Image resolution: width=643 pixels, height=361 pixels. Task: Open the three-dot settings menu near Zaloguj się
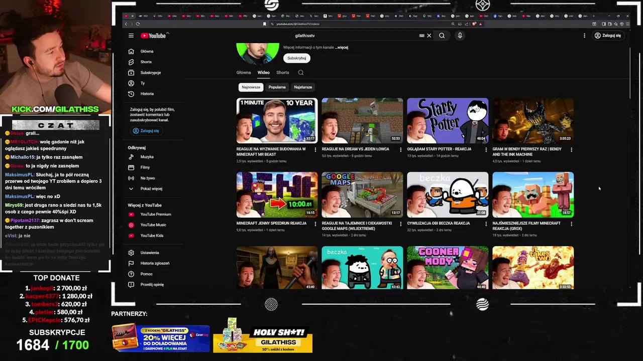pos(584,36)
